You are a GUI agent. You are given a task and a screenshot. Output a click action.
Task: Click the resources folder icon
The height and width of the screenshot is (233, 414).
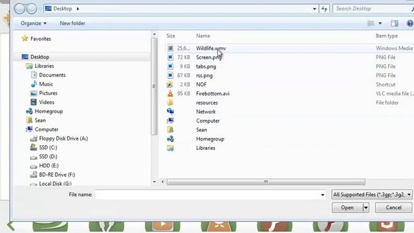tap(170, 102)
